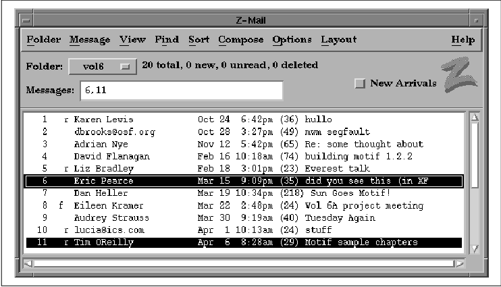Image resolution: width=501 pixels, height=287 pixels.
Task: Toggle the New Arrivals checkbox
Action: click(360, 83)
